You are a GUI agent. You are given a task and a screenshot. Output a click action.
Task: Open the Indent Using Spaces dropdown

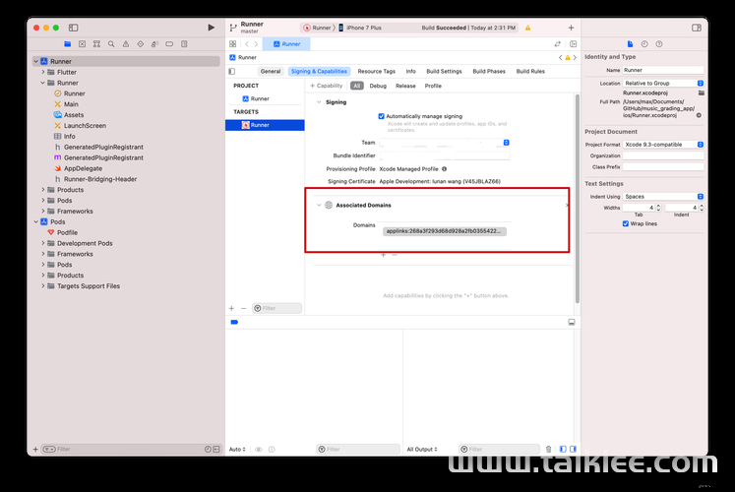(x=663, y=197)
